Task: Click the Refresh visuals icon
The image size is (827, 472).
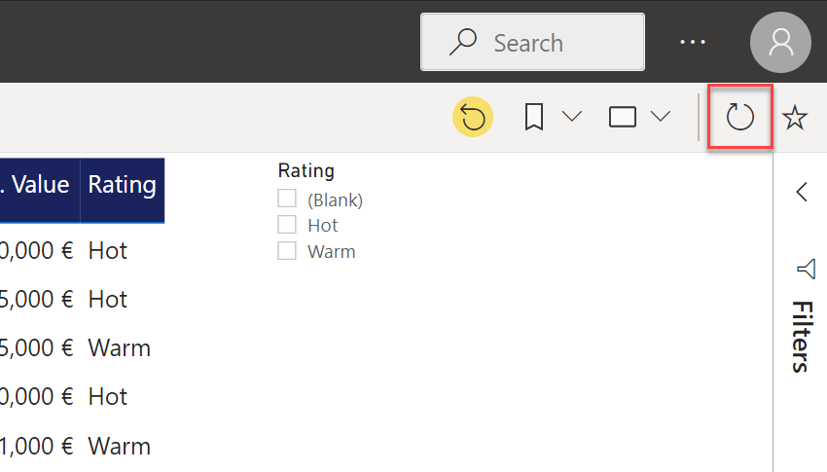Action: coord(740,118)
